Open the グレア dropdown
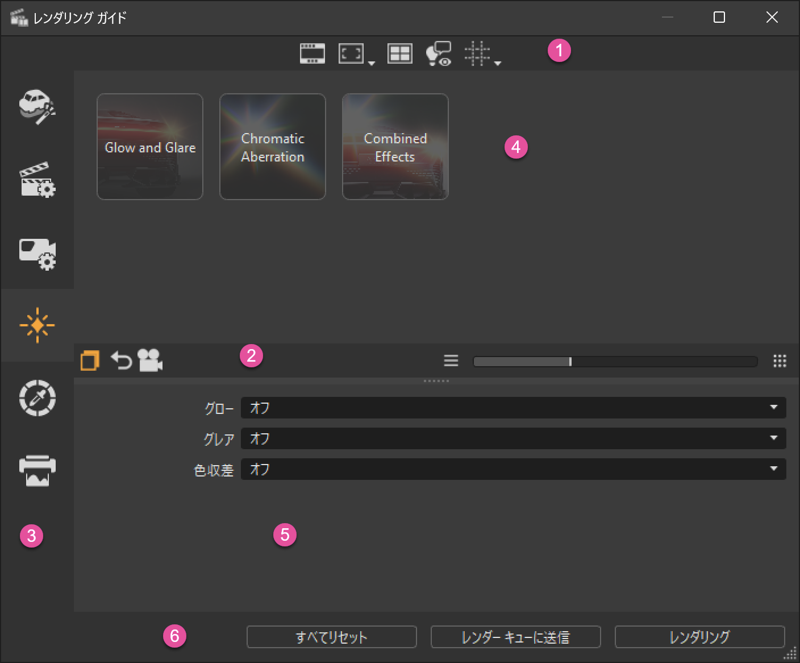This screenshot has height=663, width=800. pos(514,438)
